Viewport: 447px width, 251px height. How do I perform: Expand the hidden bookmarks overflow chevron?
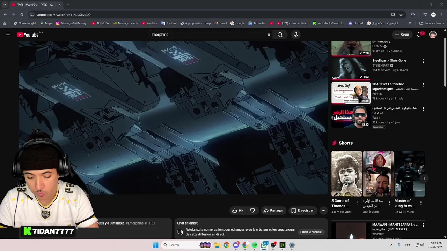click(410, 23)
